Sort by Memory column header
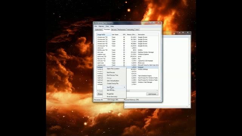The height and width of the screenshot is (136, 242). pyautogui.click(x=132, y=35)
